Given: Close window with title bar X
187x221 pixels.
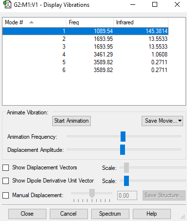Looking at the screenshot, I should (177, 4).
